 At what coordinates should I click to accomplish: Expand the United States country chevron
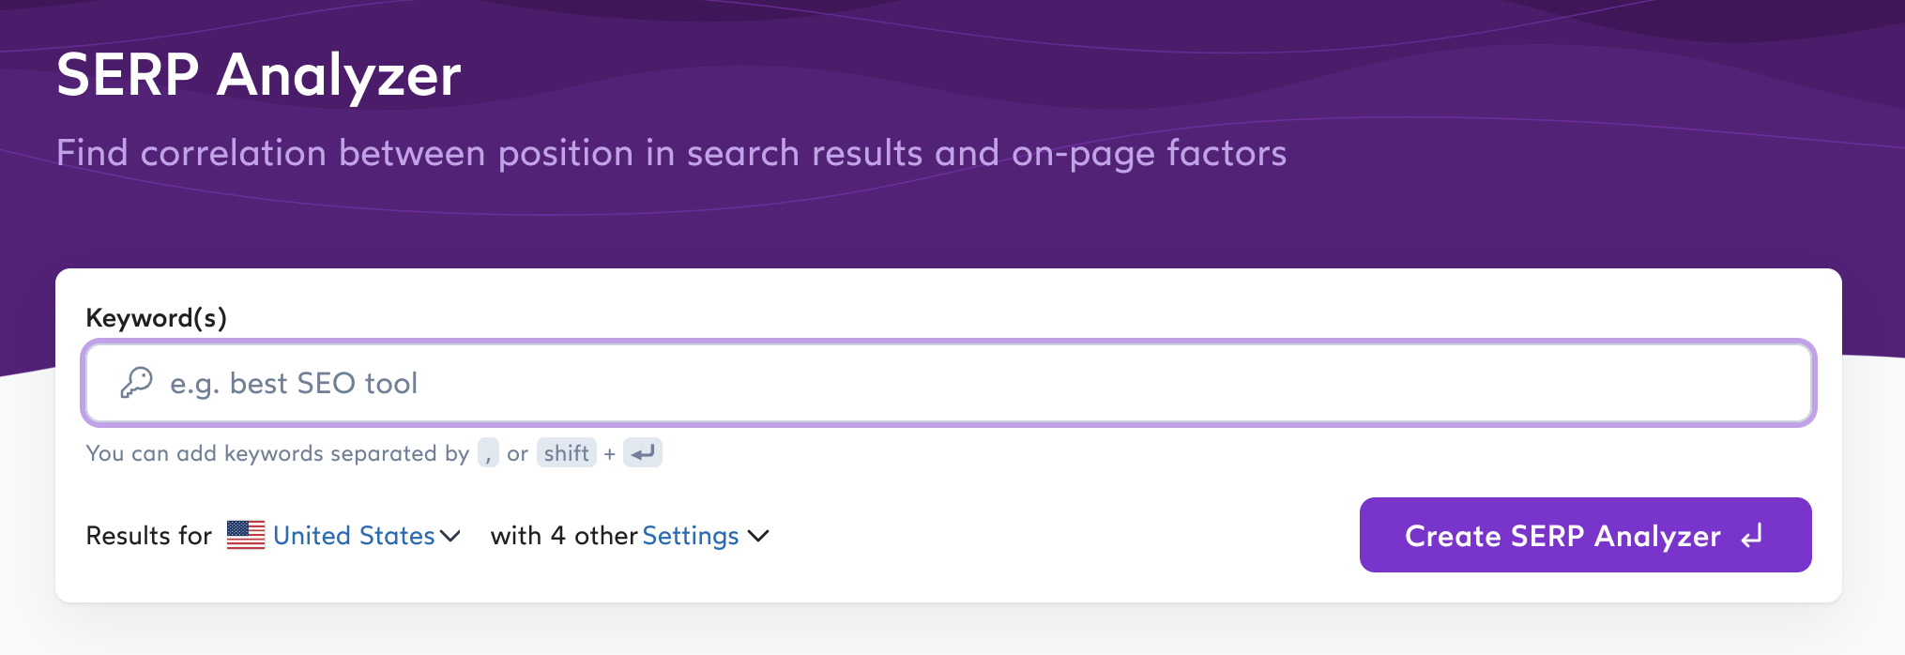tap(450, 536)
